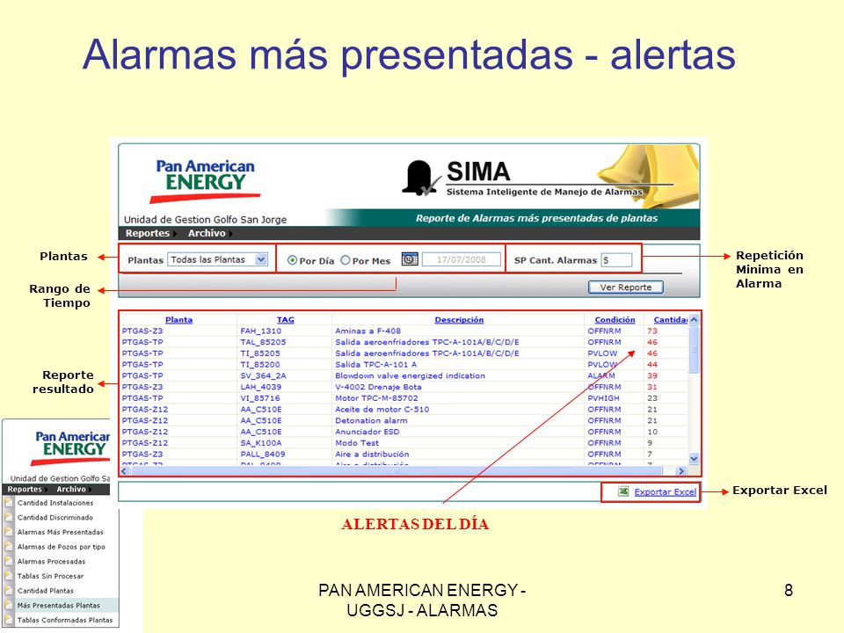The image size is (844, 633).
Task: Choose Alarmas de Pozos por tipo entry
Action: pyautogui.click(x=62, y=546)
